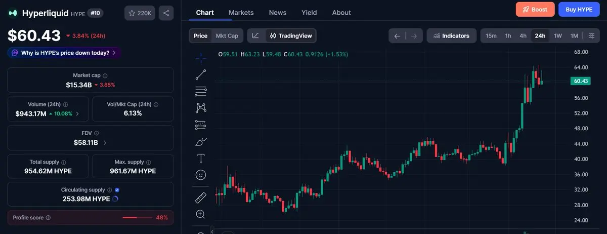Click the $58.11B FDV value
Image resolution: width=607 pixels, height=234 pixels.
click(86, 143)
